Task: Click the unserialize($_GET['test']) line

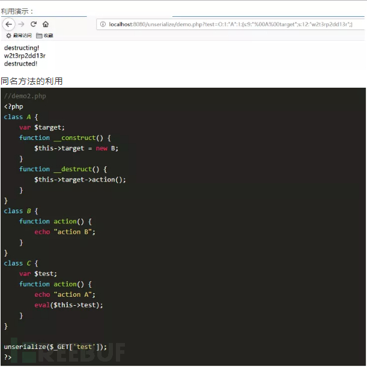Action: (55, 347)
